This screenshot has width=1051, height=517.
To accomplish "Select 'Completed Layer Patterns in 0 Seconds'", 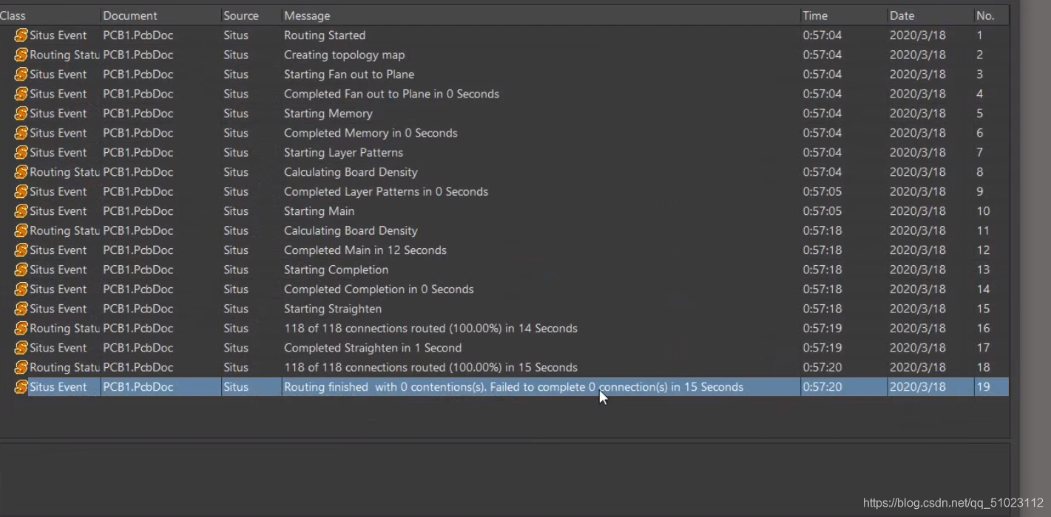I will pyautogui.click(x=386, y=192).
